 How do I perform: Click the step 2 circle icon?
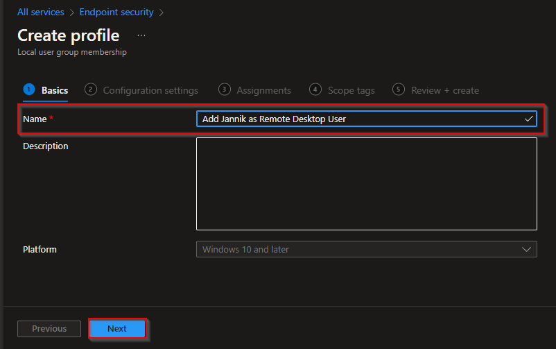[x=90, y=90]
